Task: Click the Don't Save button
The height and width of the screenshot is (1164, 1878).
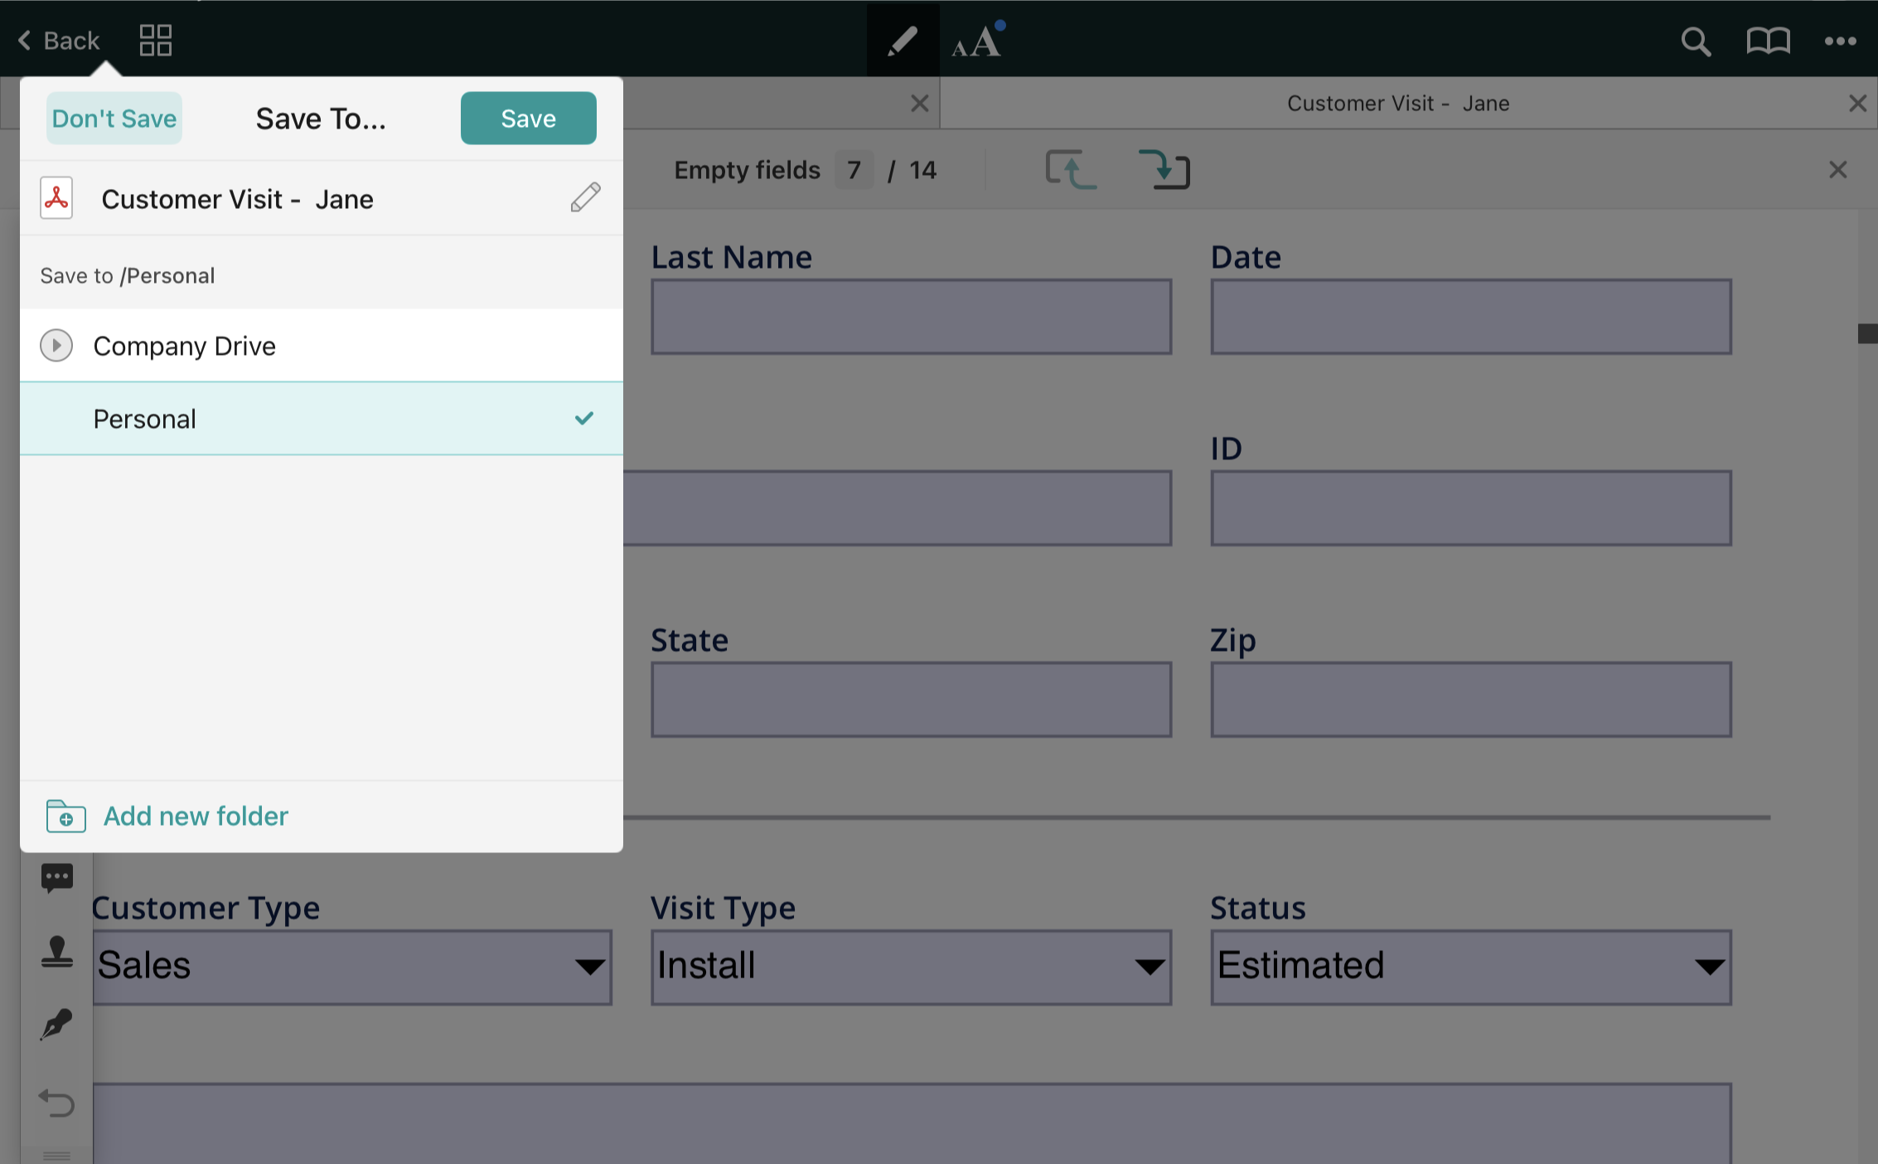Action: pos(114,119)
